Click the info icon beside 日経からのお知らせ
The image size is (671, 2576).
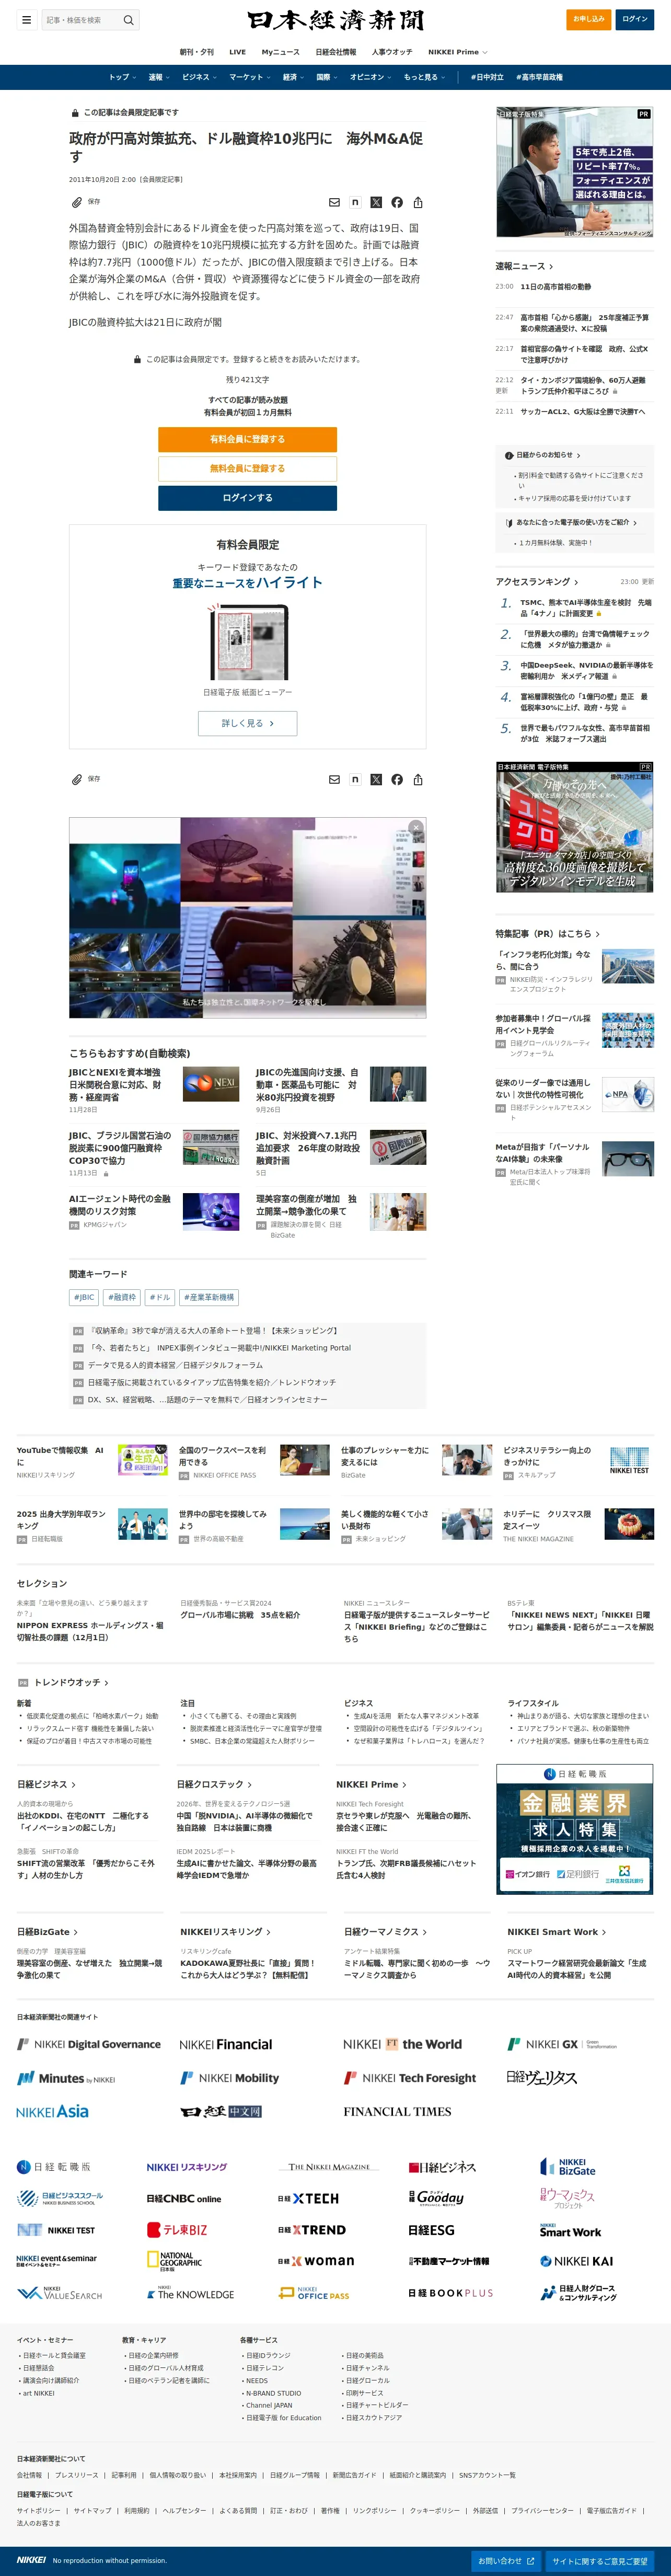point(509,455)
